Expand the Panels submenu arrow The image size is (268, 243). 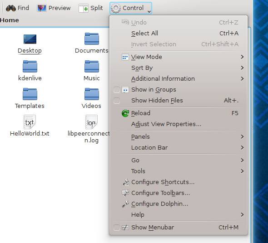[242, 137]
